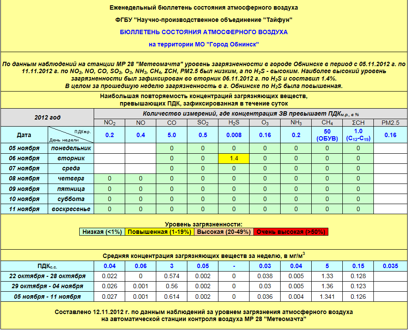Screen dimensions: 408x332
Task: Select the PM2.5 column header
Action: click(390, 123)
